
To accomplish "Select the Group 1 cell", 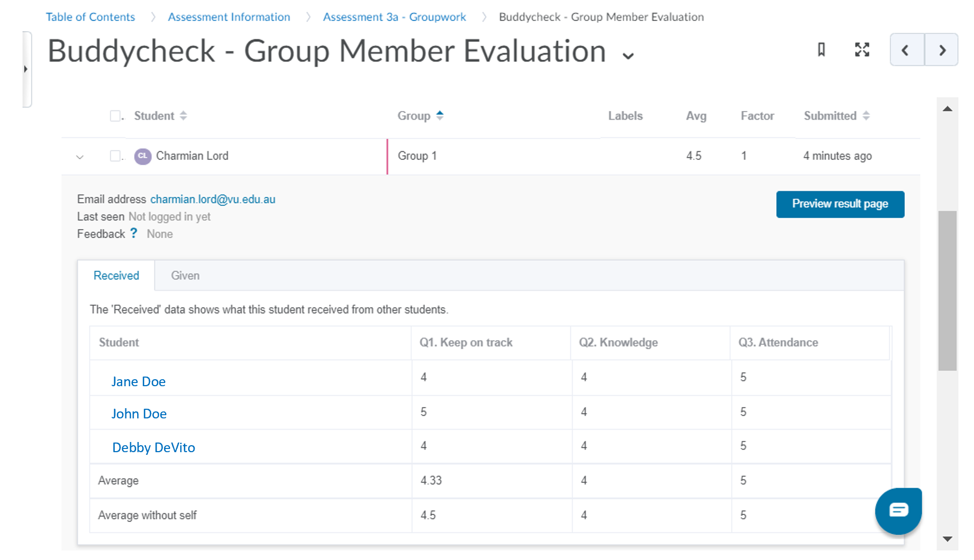I will [417, 156].
